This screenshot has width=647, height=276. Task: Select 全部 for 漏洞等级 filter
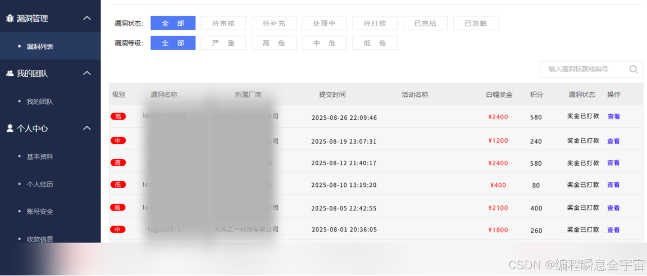[x=173, y=43]
